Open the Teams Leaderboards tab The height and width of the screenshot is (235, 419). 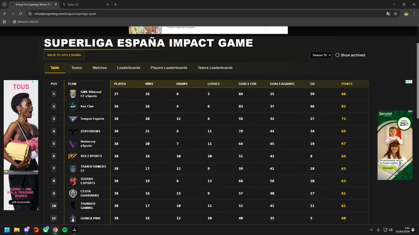click(215, 68)
